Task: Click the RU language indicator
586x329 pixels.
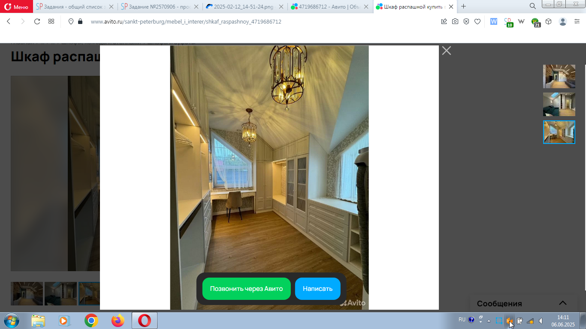Action: point(462,320)
